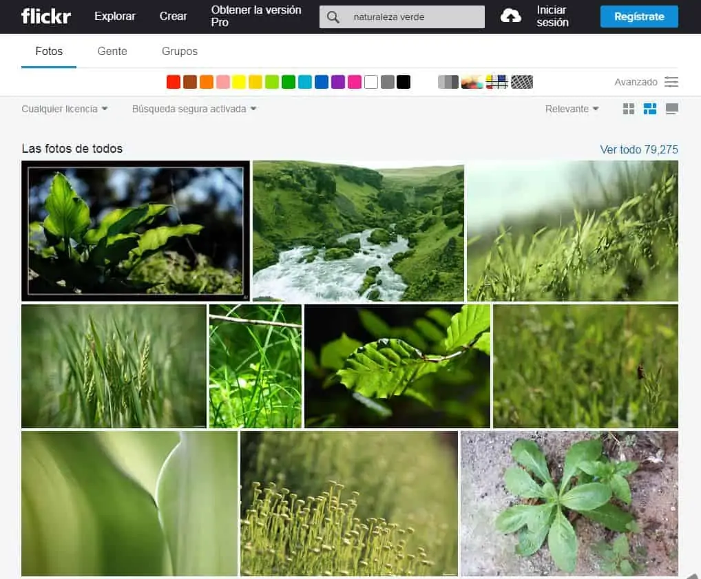The width and height of the screenshot is (701, 579).
Task: Filter by dark green color swatch
Action: [289, 82]
